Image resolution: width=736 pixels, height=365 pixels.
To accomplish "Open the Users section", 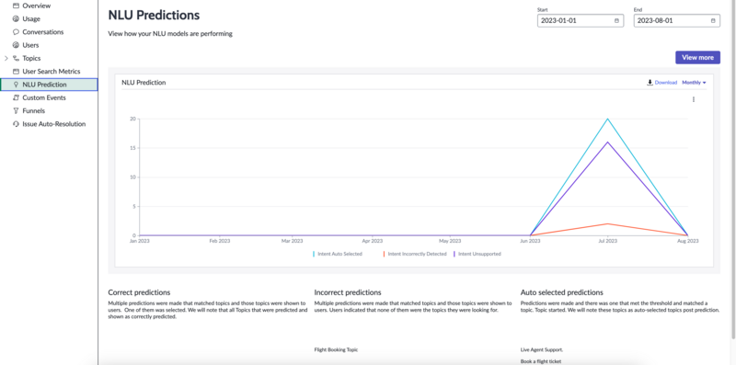I will tap(30, 45).
